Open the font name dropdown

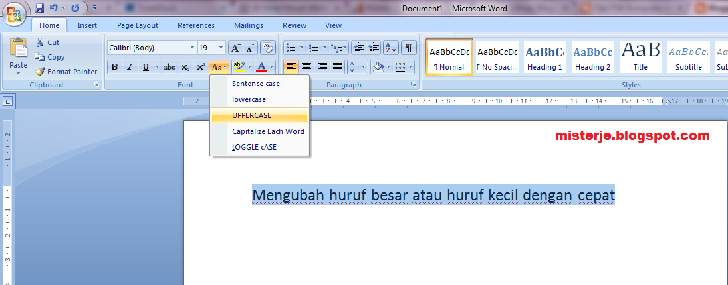(193, 48)
